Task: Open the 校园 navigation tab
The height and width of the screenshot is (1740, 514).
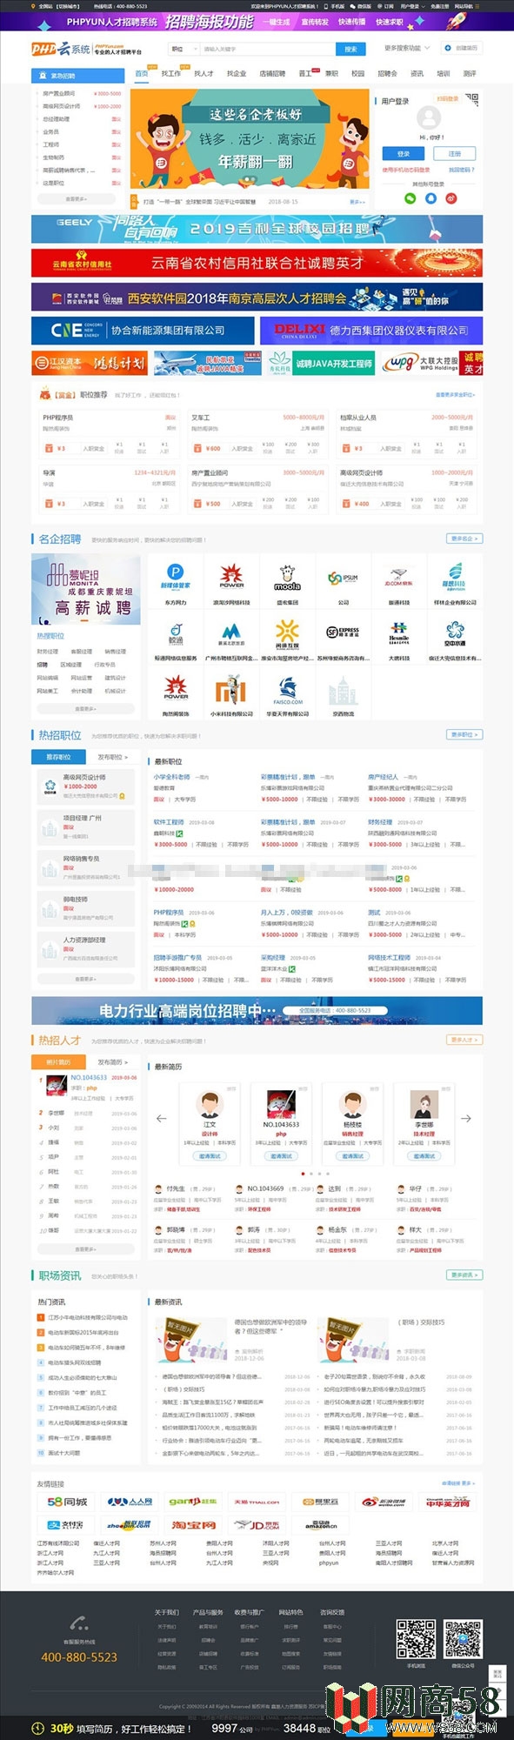Action: point(357,74)
